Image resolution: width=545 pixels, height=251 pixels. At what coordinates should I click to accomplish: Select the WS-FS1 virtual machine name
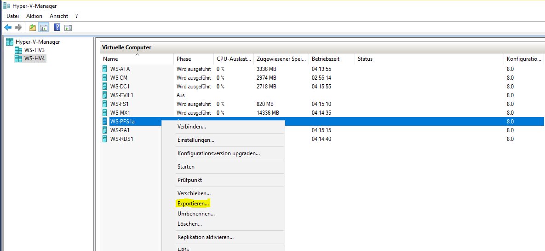(x=120, y=104)
